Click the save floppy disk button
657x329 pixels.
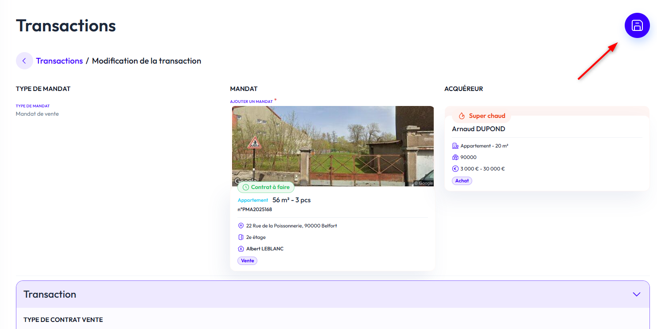pyautogui.click(x=637, y=26)
